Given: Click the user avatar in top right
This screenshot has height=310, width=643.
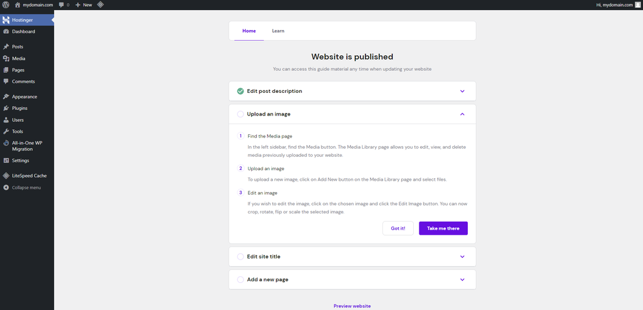Looking at the screenshot, I should coord(637,4).
